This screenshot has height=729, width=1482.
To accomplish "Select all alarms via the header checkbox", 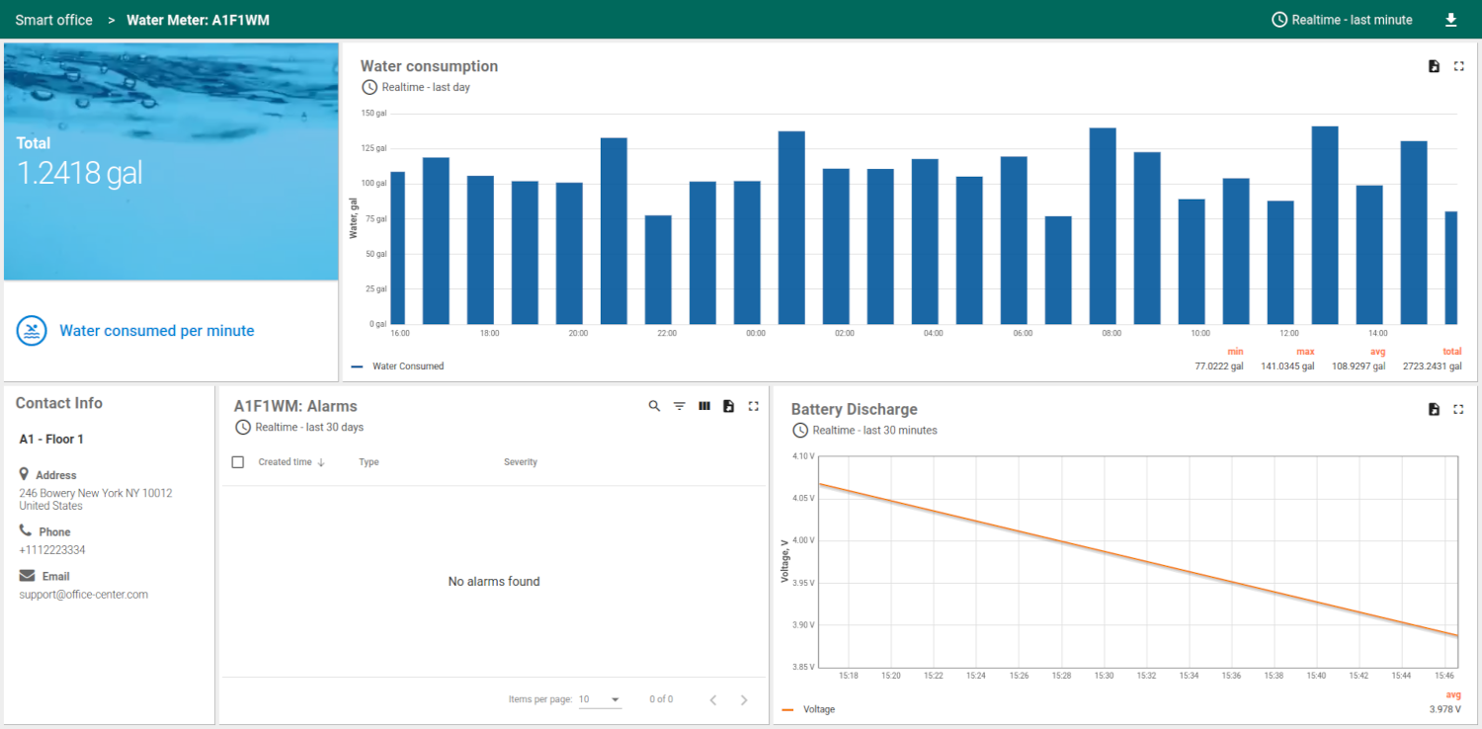I will (x=237, y=461).
